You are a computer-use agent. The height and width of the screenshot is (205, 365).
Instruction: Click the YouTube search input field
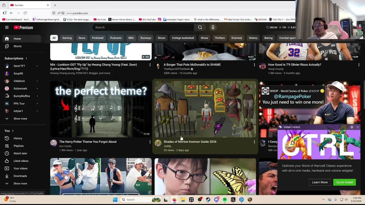143,27
